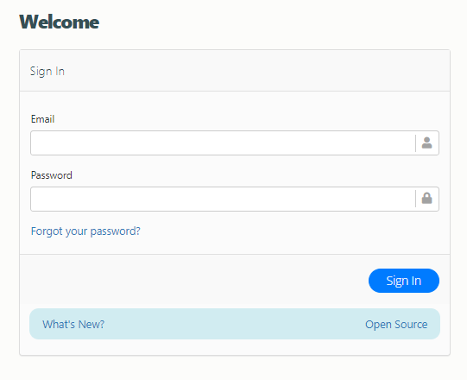Focus the Email input field
This screenshot has width=467, height=380.
tap(223, 142)
